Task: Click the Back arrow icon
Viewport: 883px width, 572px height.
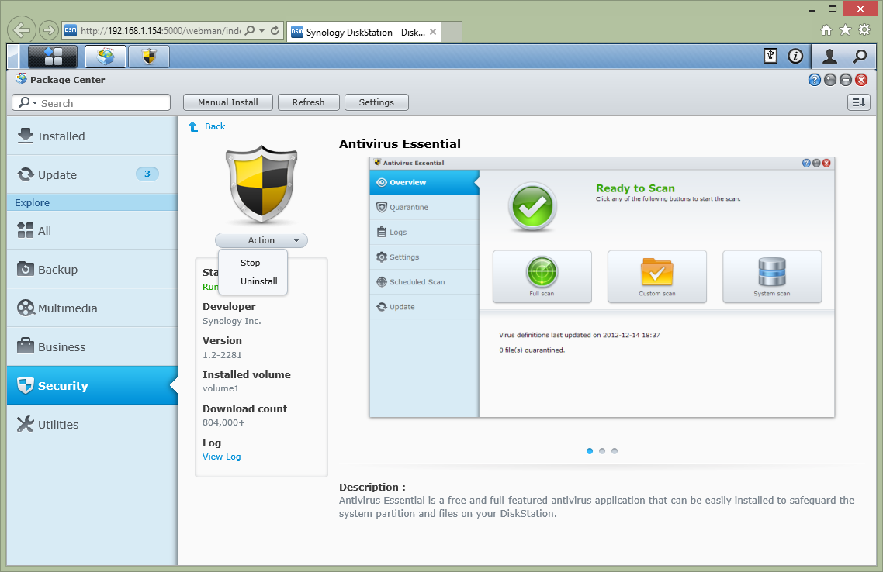Action: coord(193,126)
